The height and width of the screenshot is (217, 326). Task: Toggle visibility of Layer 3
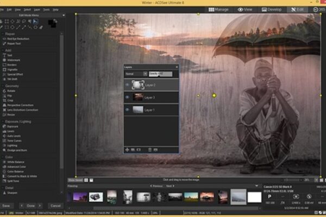pyautogui.click(x=128, y=97)
